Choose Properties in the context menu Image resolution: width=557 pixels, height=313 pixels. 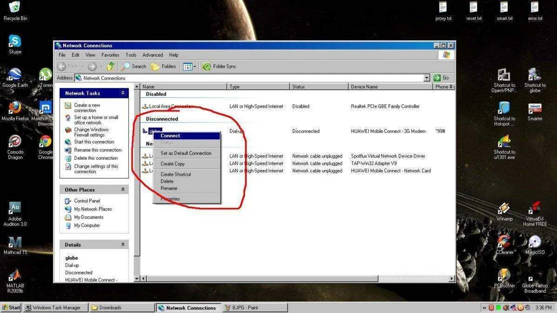tap(186, 199)
